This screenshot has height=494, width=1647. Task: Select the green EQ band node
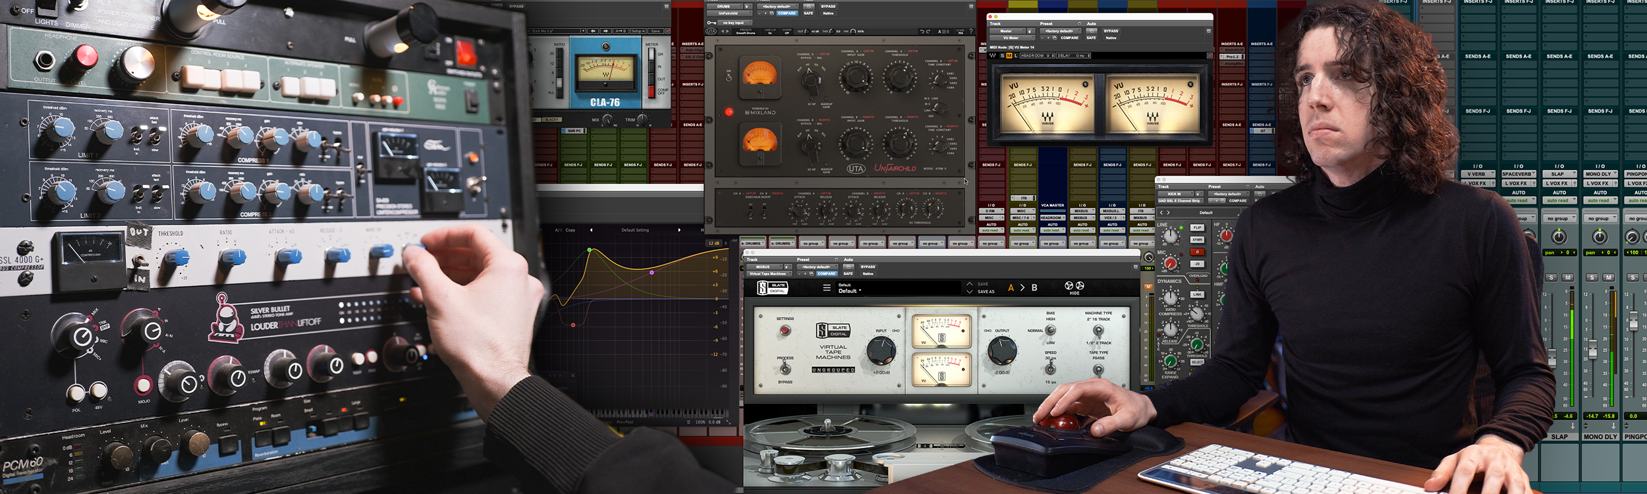pyautogui.click(x=590, y=250)
